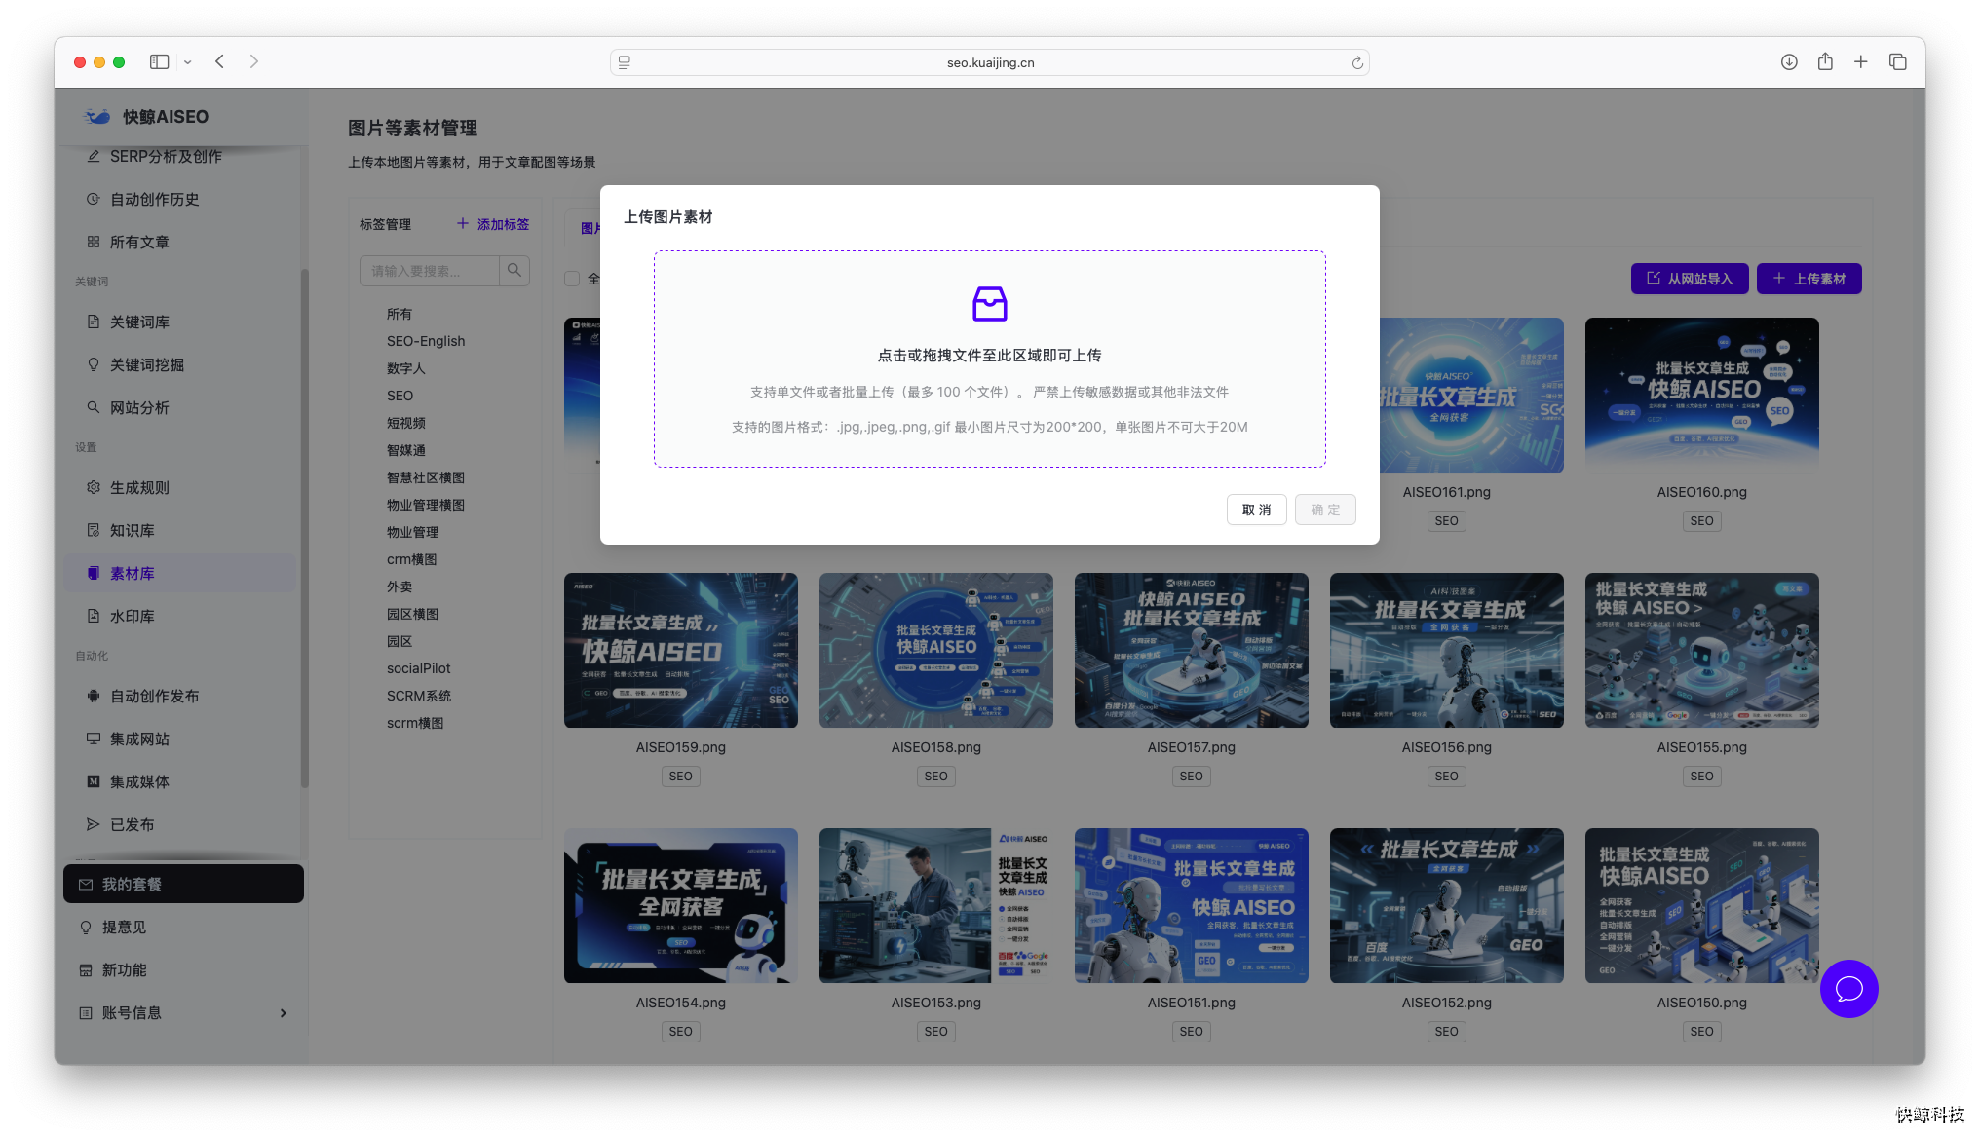The width and height of the screenshot is (1980, 1137).
Task: Select tag 智慧社区横图
Action: (x=426, y=477)
